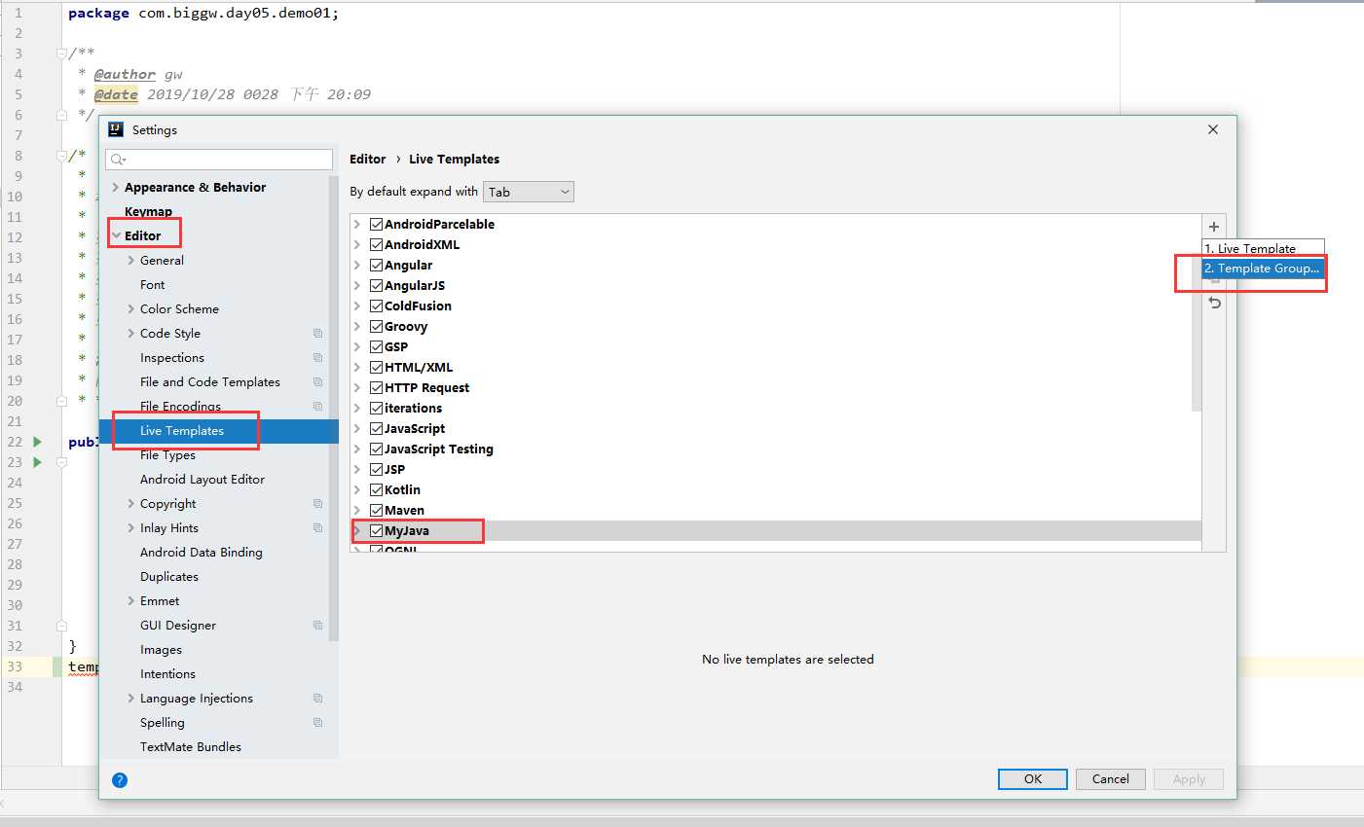Expand the General node arrow
The width and height of the screenshot is (1364, 827).
[131, 261]
